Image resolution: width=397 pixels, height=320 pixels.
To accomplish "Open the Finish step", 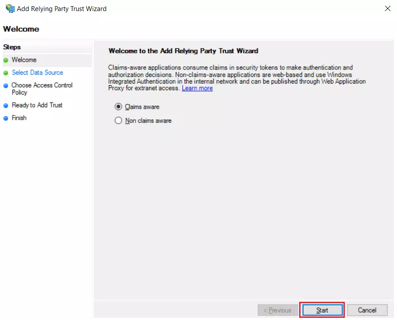I will [x=20, y=118].
